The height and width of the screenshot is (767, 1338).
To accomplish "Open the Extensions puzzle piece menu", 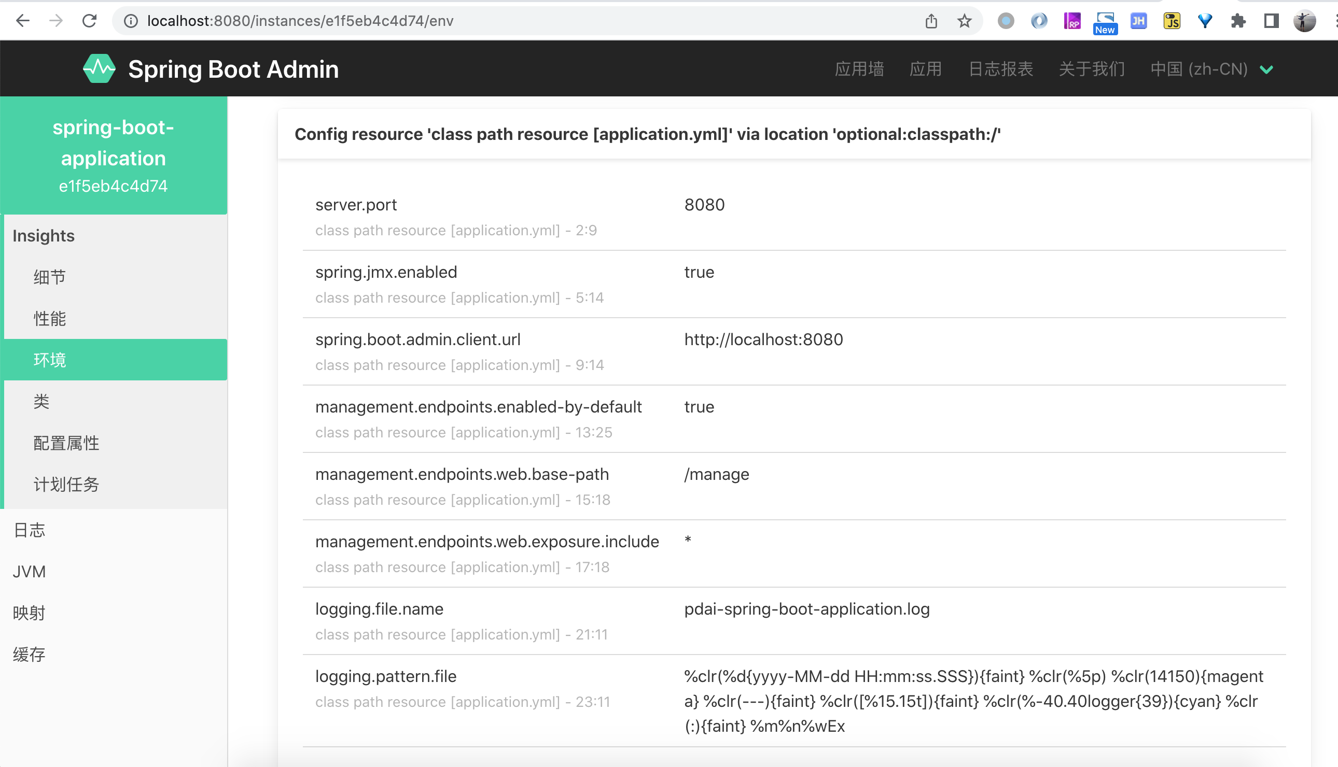I will click(x=1238, y=21).
